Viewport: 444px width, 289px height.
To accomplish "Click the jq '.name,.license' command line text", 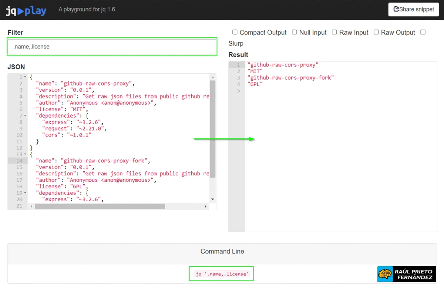I will point(221,274).
